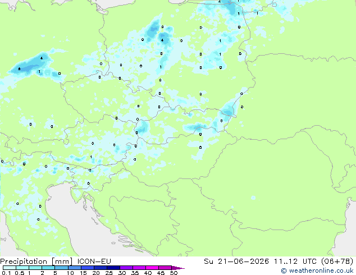Click the '40' legend scale label

point(148,273)
